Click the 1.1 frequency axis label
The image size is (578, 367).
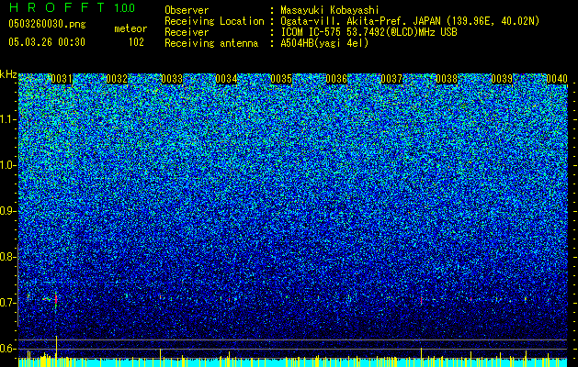click(x=8, y=119)
